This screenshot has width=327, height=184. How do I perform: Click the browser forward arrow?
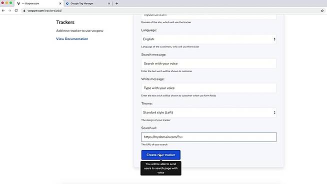[9, 10]
